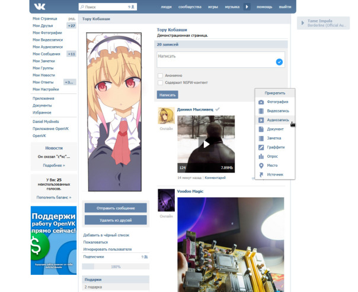Viewport: 358px width, 292px height.
Task: Toggle the Анонимно checkbox
Action: click(x=160, y=76)
